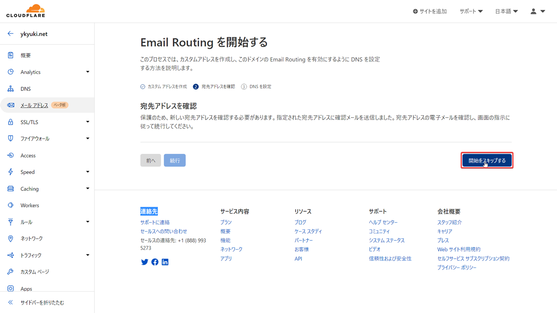Screen dimensions: 557x313
Task: Click the Access icon in sidebar
Action: coord(10,155)
